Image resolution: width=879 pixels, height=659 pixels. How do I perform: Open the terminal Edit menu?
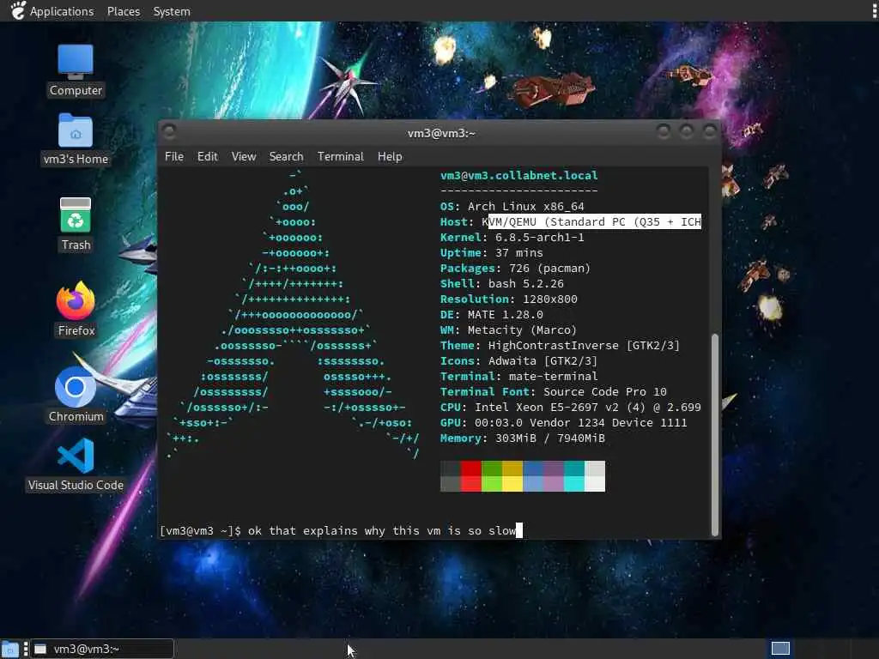pyautogui.click(x=208, y=156)
